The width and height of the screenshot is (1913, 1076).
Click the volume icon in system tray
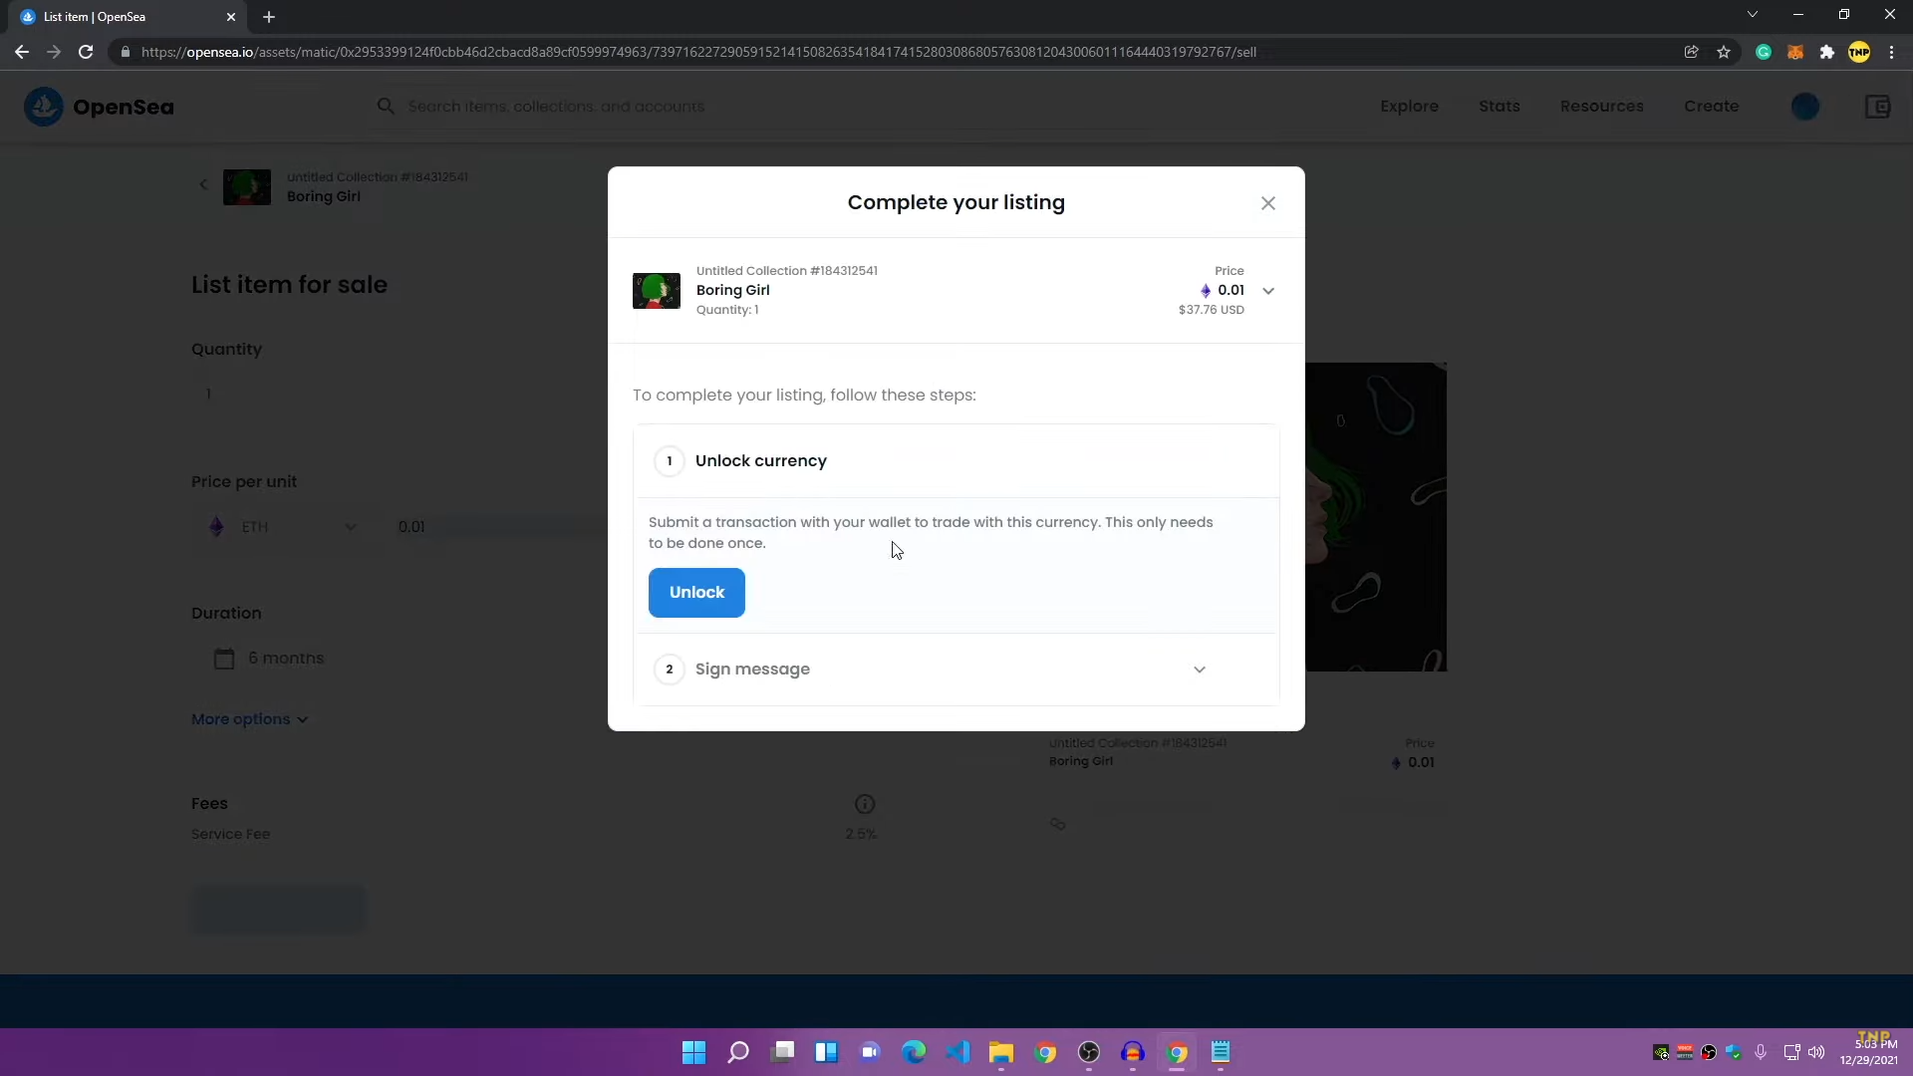click(1816, 1052)
